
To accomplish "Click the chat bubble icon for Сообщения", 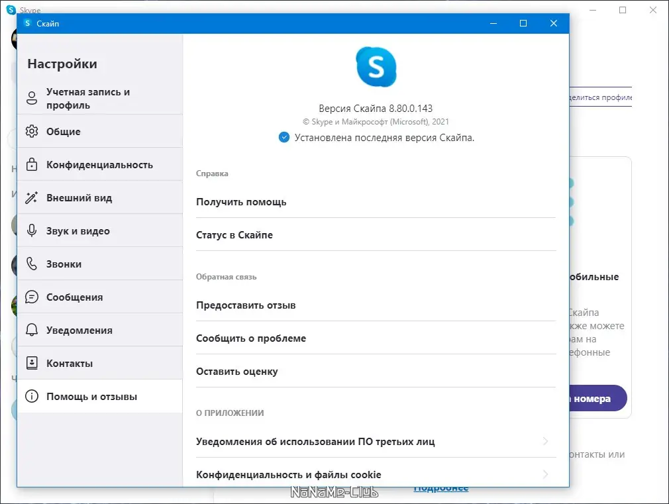I will point(32,297).
